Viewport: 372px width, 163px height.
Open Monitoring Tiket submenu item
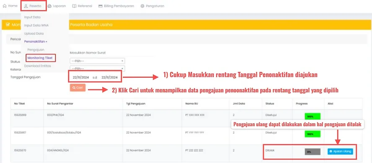tap(40, 58)
